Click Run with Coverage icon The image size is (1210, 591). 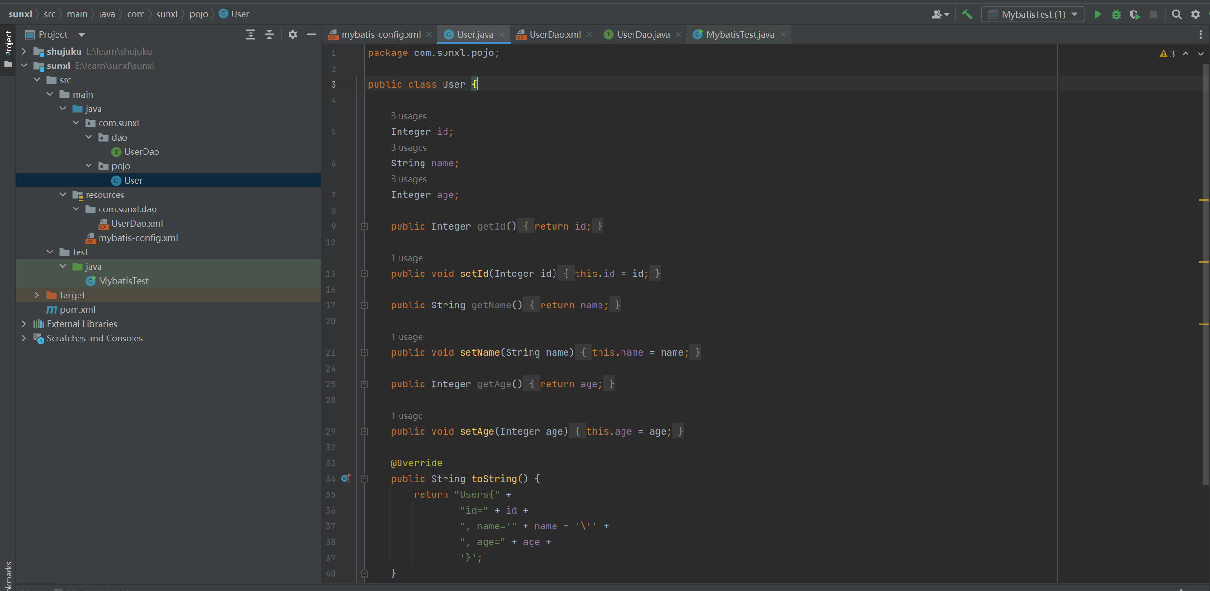click(1134, 14)
